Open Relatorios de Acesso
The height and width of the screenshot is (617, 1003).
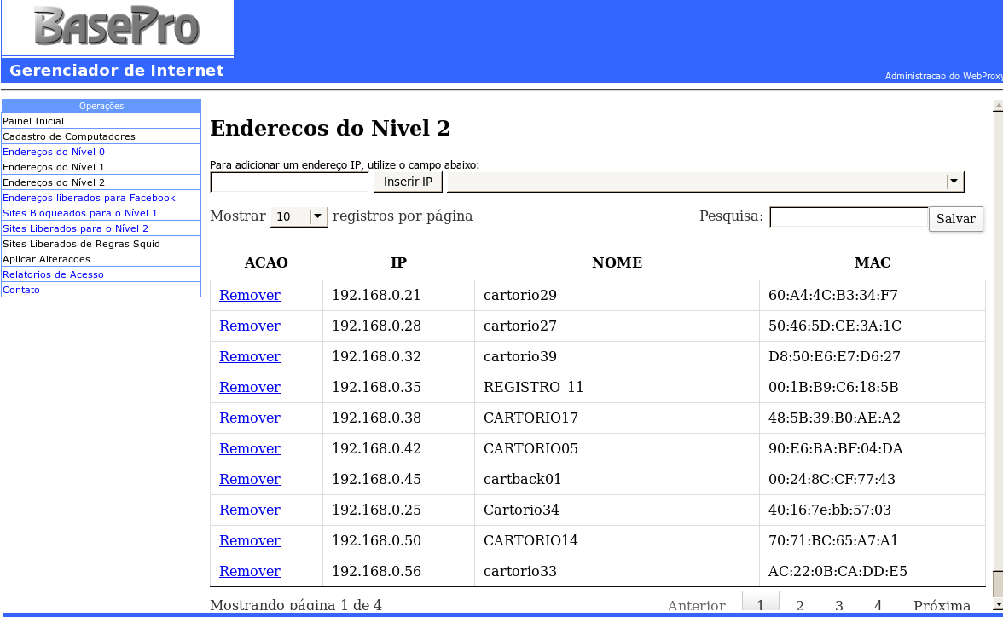(53, 274)
